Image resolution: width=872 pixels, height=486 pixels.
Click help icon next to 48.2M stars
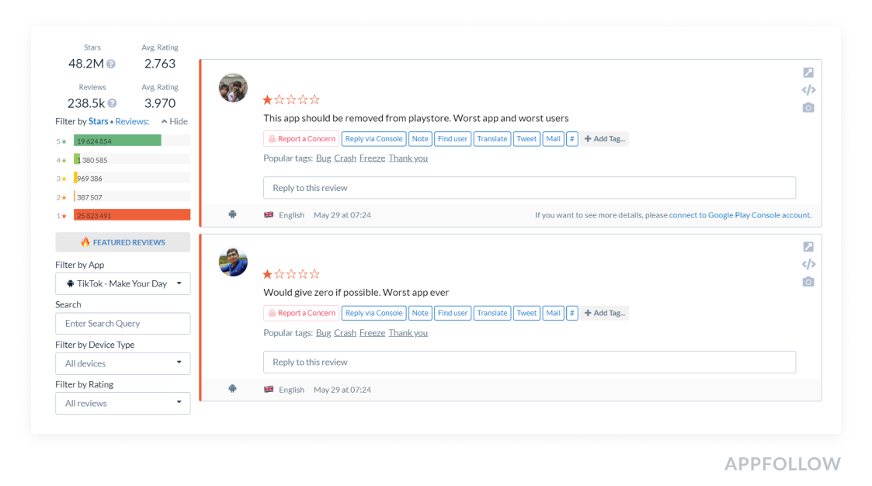point(111,64)
